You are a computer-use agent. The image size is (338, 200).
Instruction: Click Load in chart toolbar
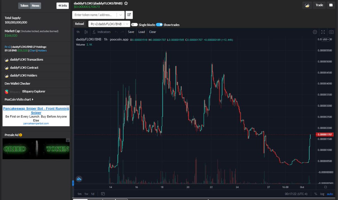(142, 32)
